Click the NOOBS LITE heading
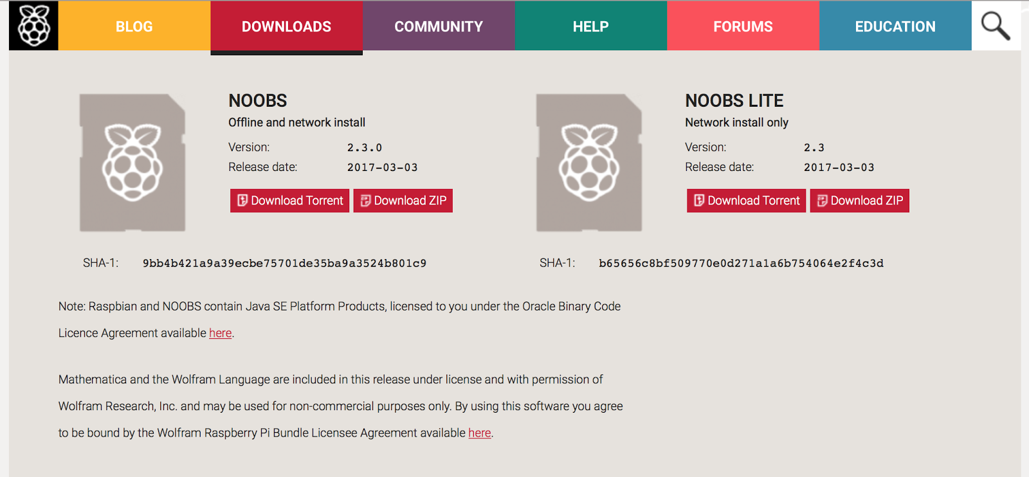Screen dimensions: 1029x477 click(x=734, y=101)
